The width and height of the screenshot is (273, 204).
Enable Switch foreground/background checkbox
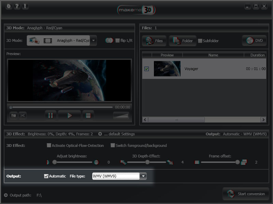click(113, 145)
